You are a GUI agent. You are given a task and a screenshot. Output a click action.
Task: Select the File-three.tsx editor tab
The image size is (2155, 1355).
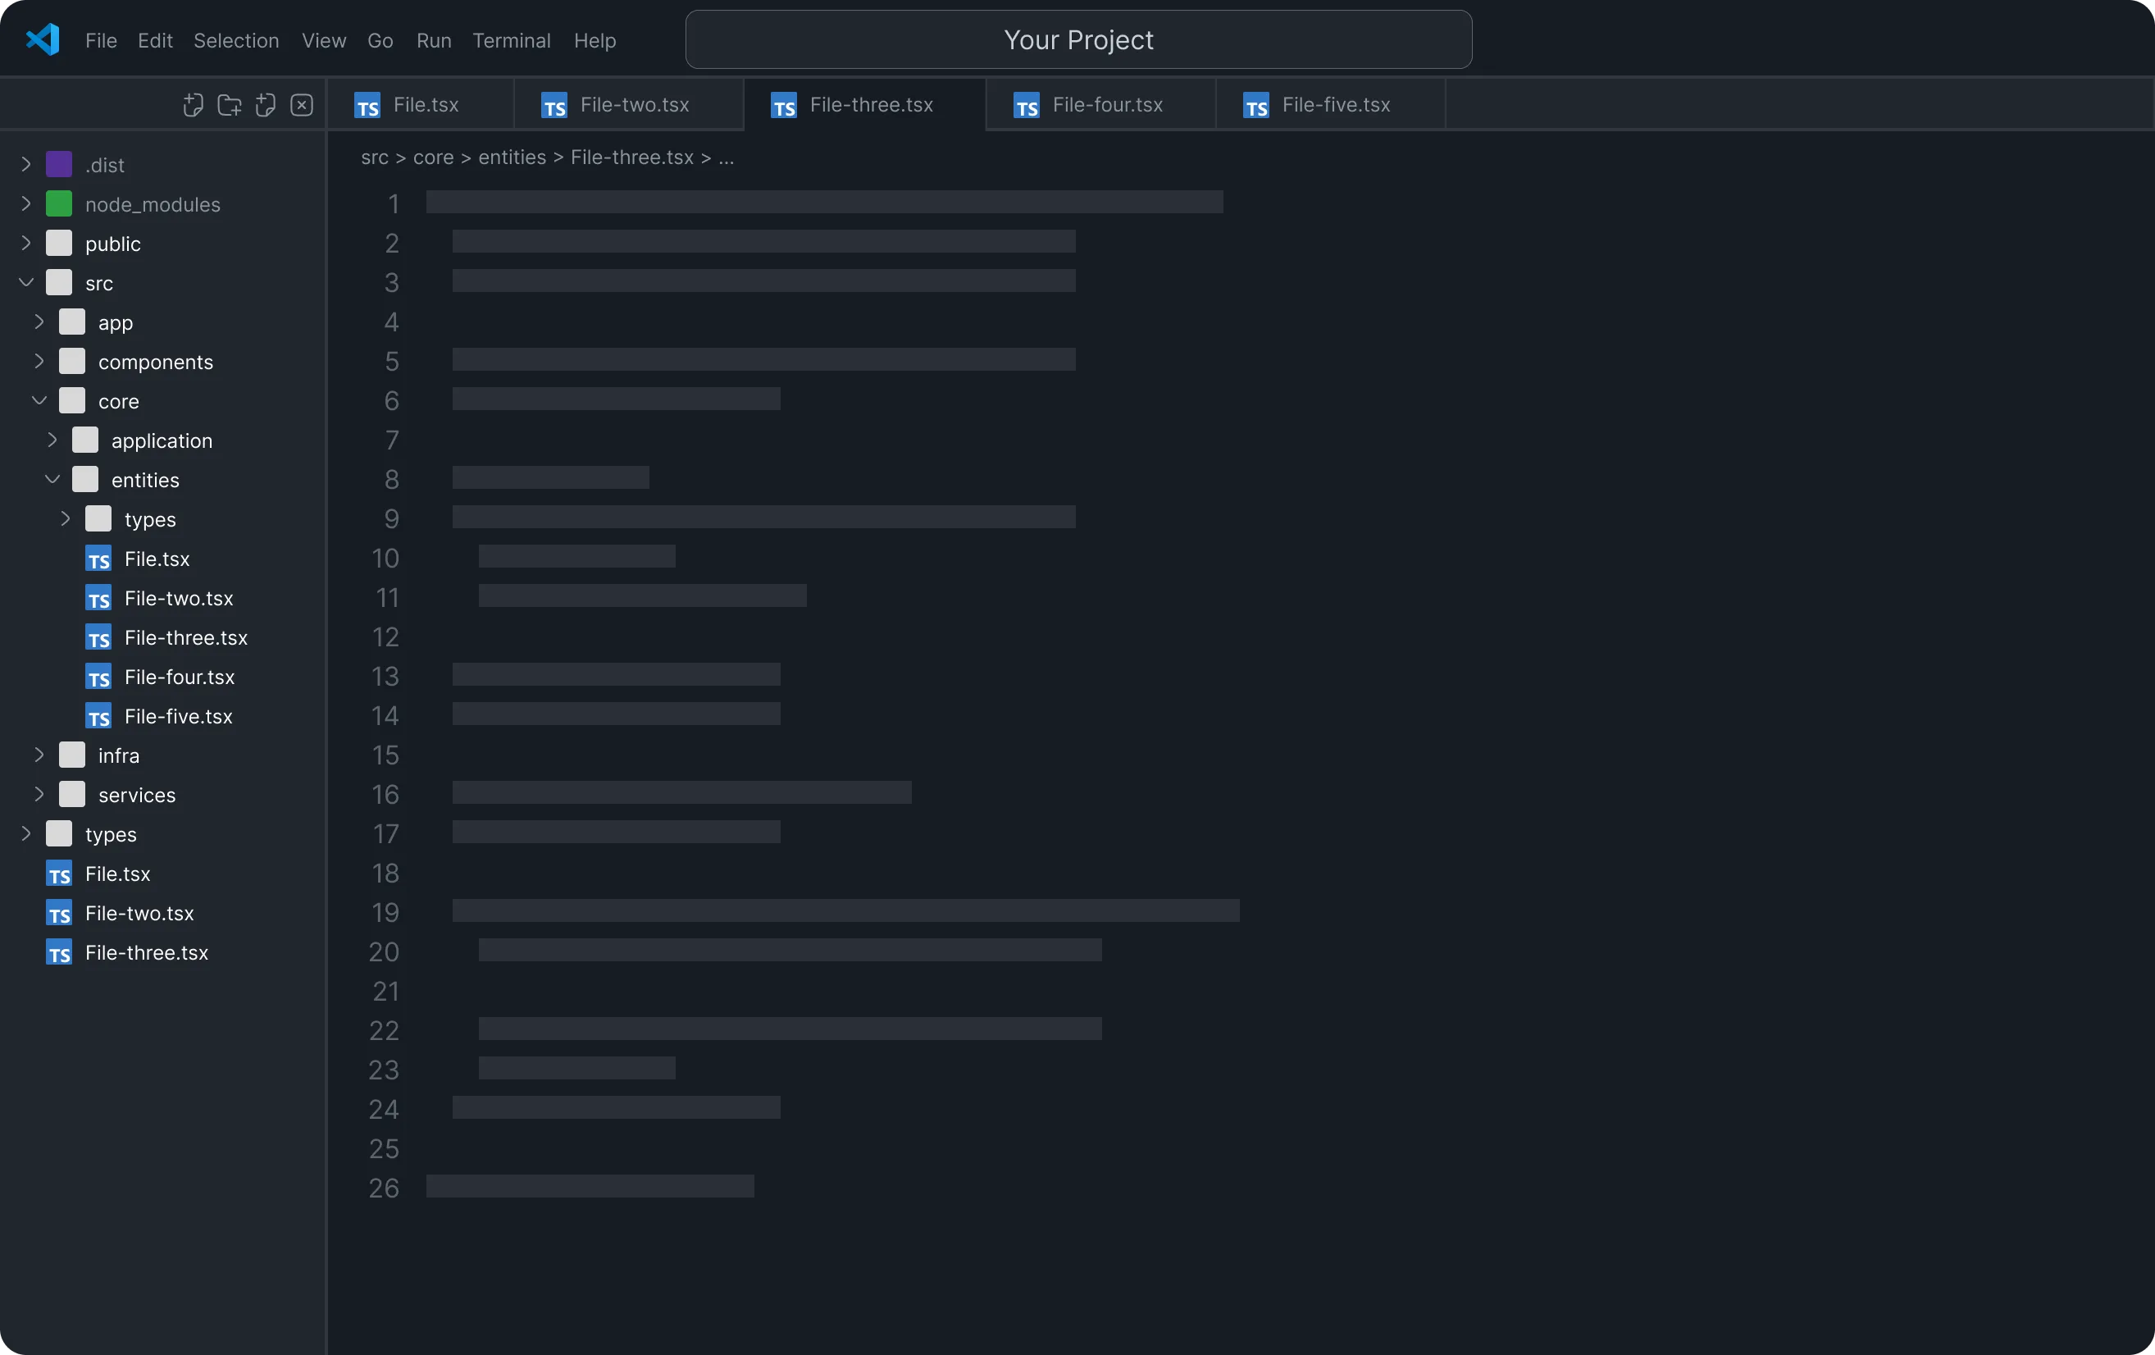[864, 105]
